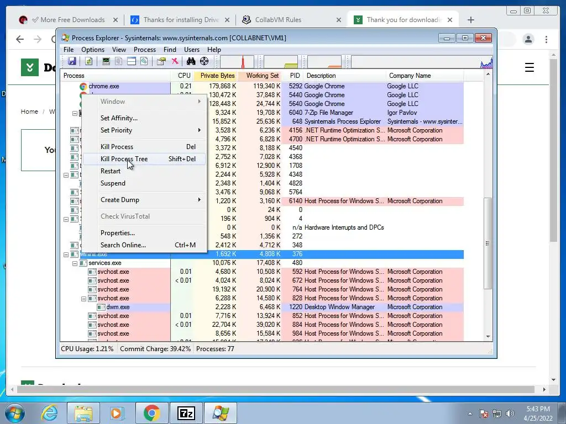The image size is (566, 424).
Task: Open the Process menu
Action: 145,50
